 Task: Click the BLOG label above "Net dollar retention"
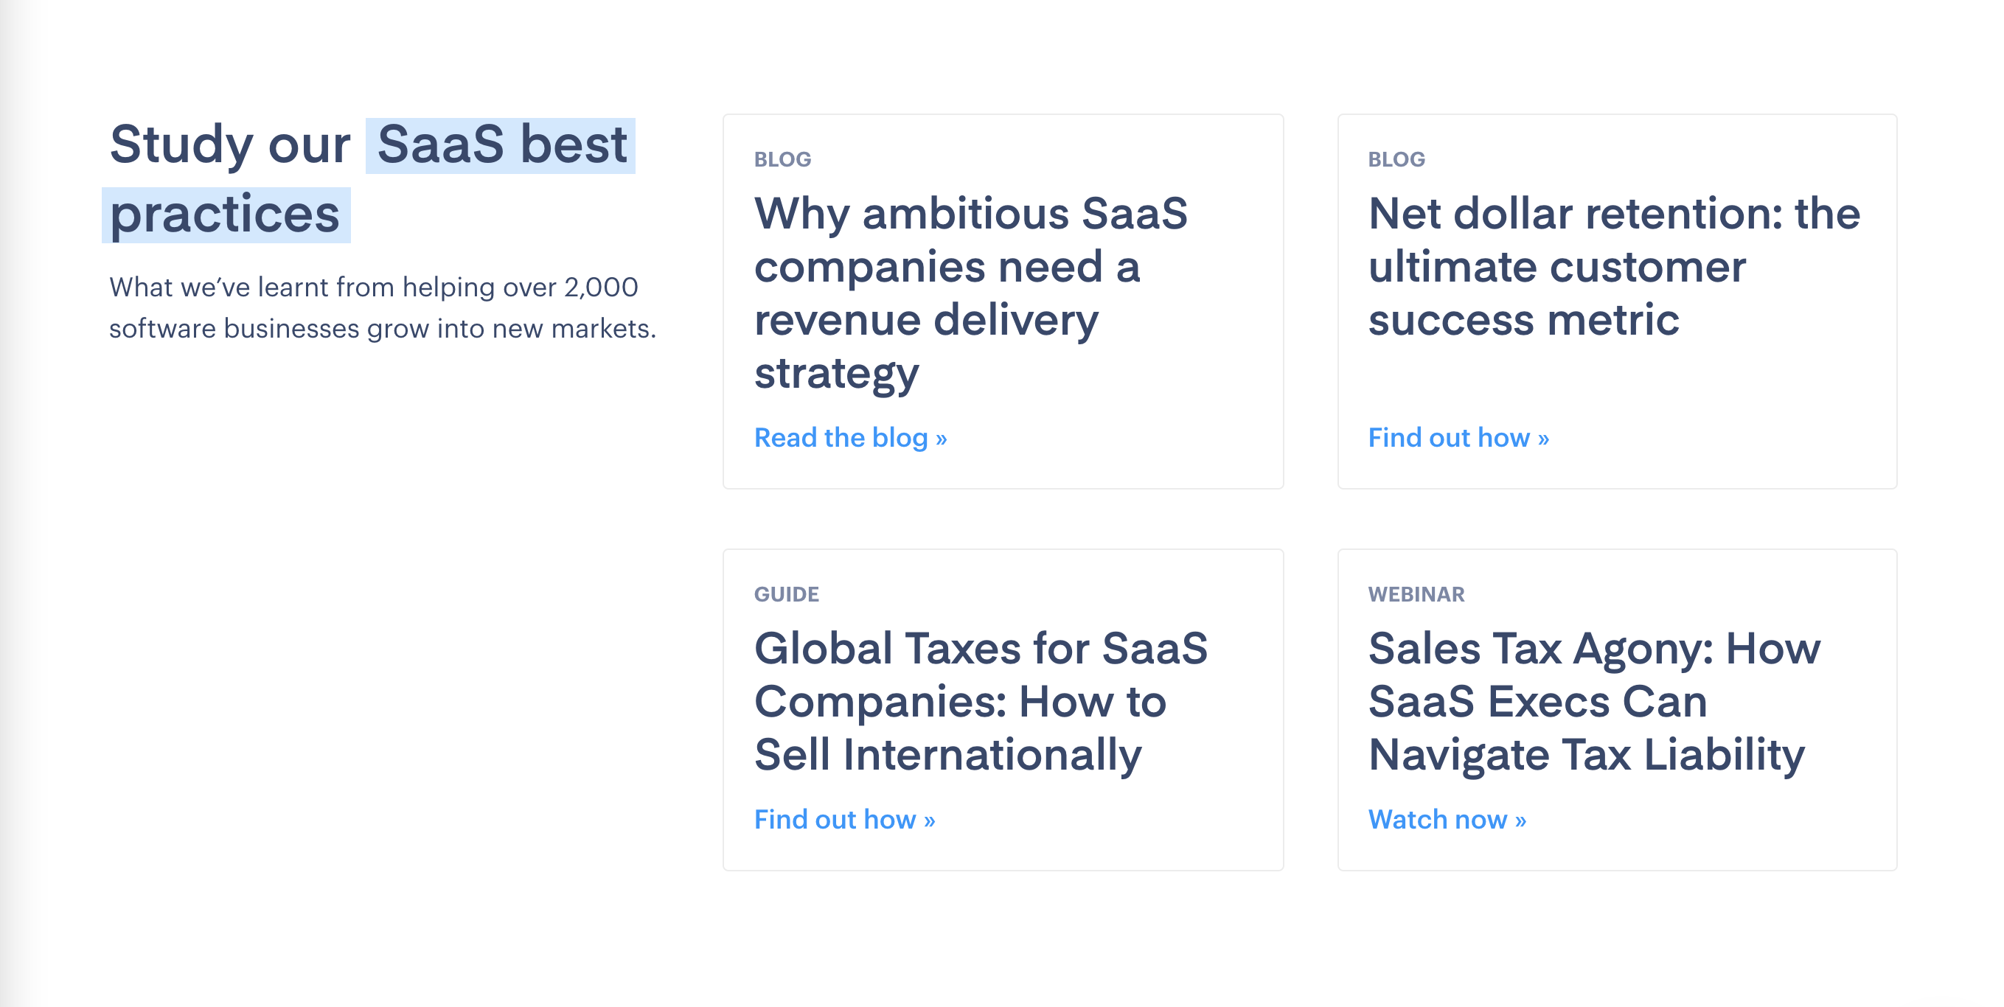[x=1396, y=159]
